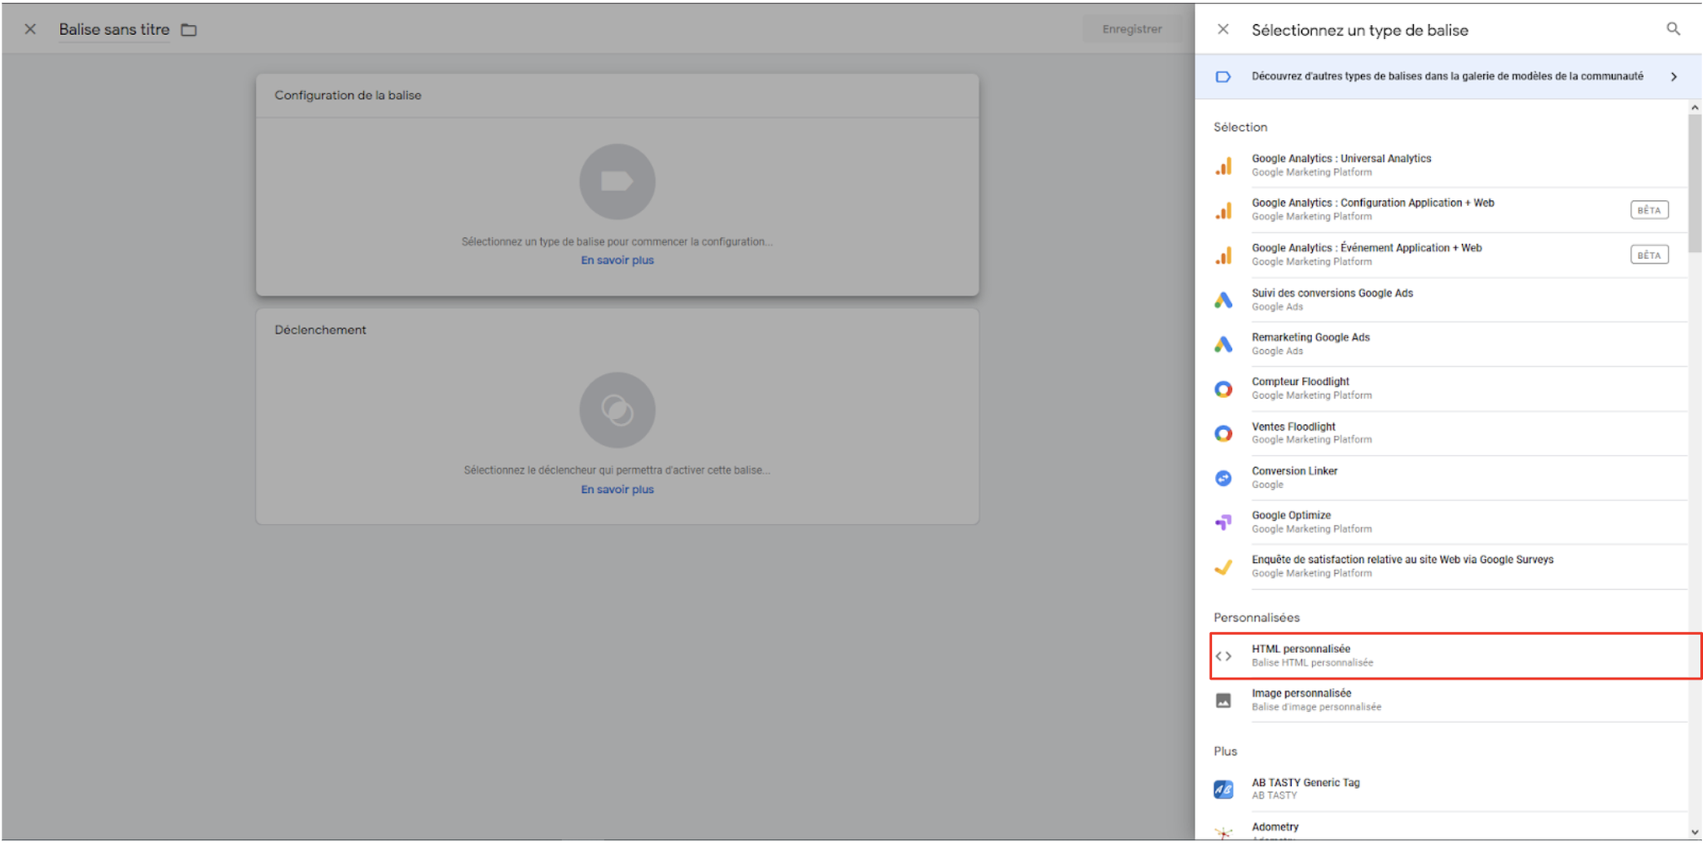The image size is (1707, 843).
Task: Open En savoir plus link under Déclenchement
Action: click(x=617, y=490)
